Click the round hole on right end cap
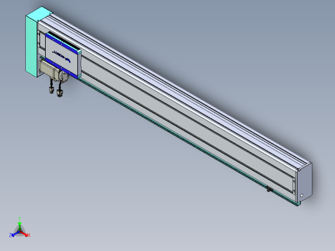 [x=301, y=196]
